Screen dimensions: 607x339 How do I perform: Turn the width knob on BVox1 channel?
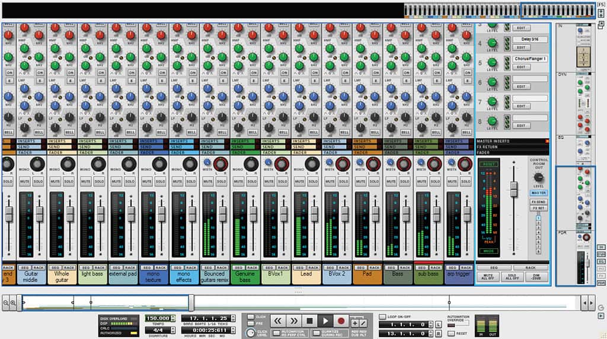pyautogui.click(x=268, y=162)
